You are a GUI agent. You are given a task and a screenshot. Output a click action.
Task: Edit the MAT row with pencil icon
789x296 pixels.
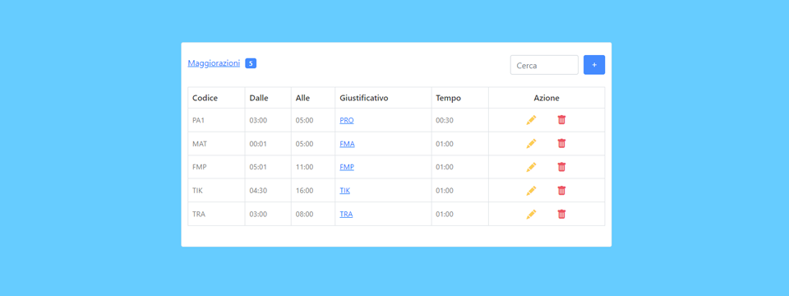pos(532,143)
